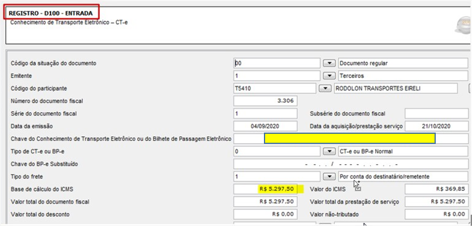Viewport: 472px width, 226px height.
Task: Click the Número do documento fiscal label
Action: coord(46,101)
